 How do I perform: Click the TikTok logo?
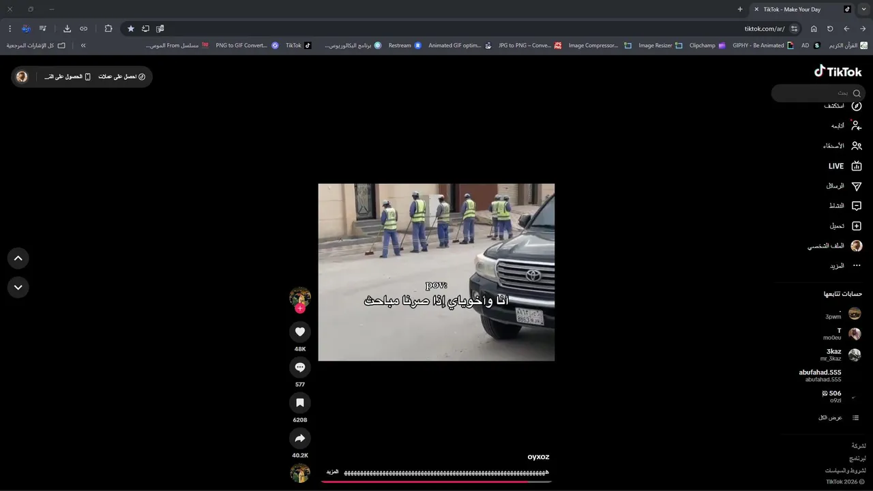(x=838, y=72)
